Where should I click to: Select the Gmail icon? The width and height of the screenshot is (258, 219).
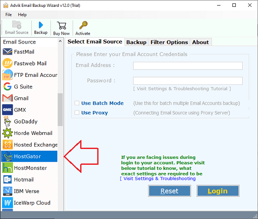7,98
